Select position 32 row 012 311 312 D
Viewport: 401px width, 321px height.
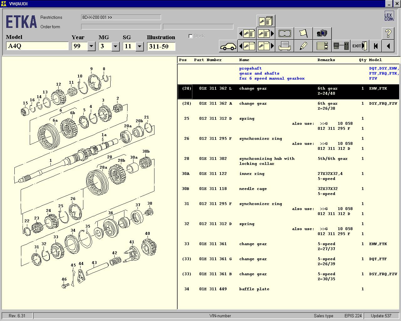[x=289, y=229]
